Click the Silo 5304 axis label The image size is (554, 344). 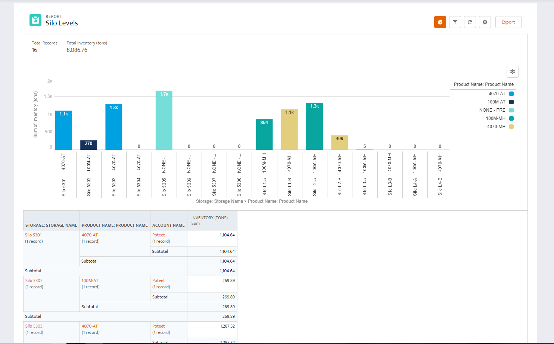139,187
